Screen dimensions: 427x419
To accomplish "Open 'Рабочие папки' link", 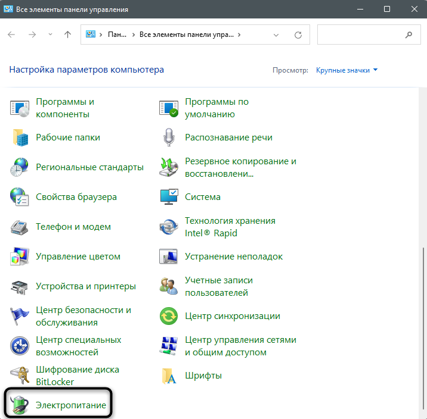I will (68, 137).
